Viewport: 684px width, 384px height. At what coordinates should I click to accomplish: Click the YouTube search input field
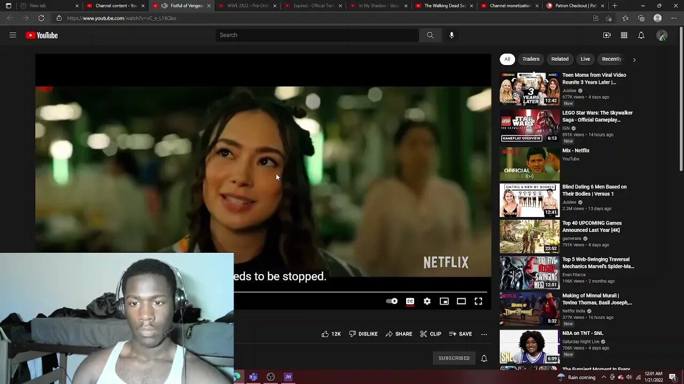[317, 35]
